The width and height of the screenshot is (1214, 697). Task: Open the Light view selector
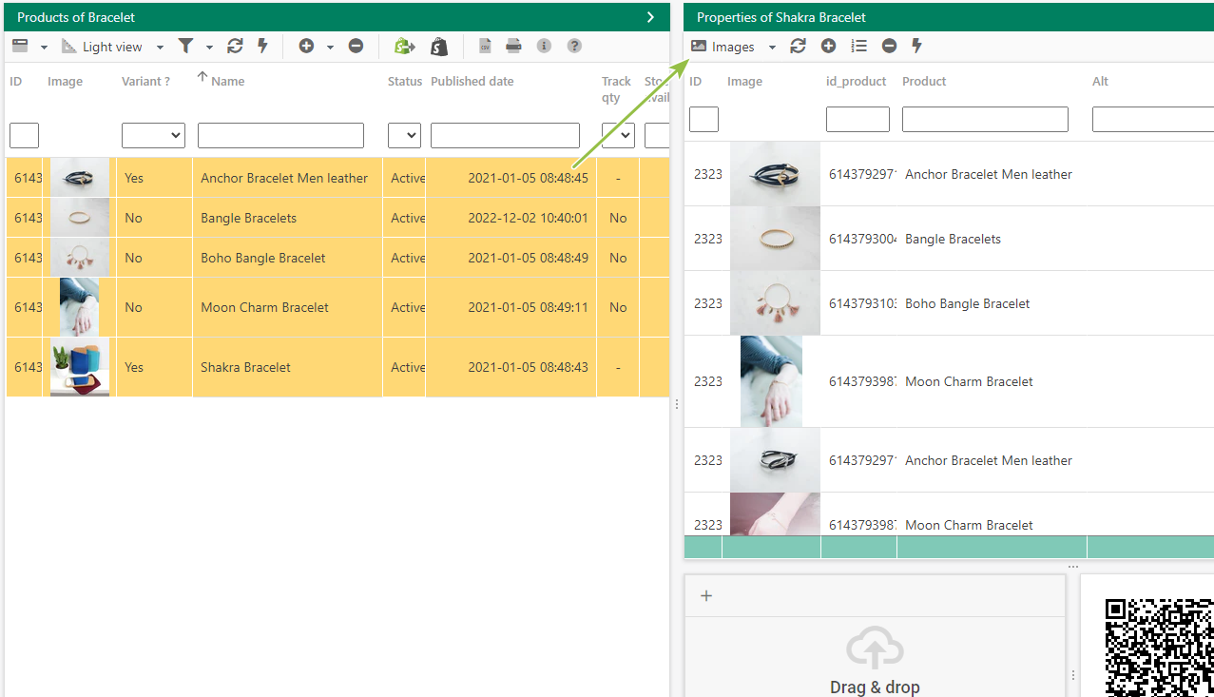coord(112,47)
